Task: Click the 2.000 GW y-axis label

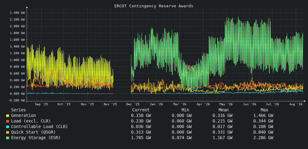Action: [x=17, y=26]
